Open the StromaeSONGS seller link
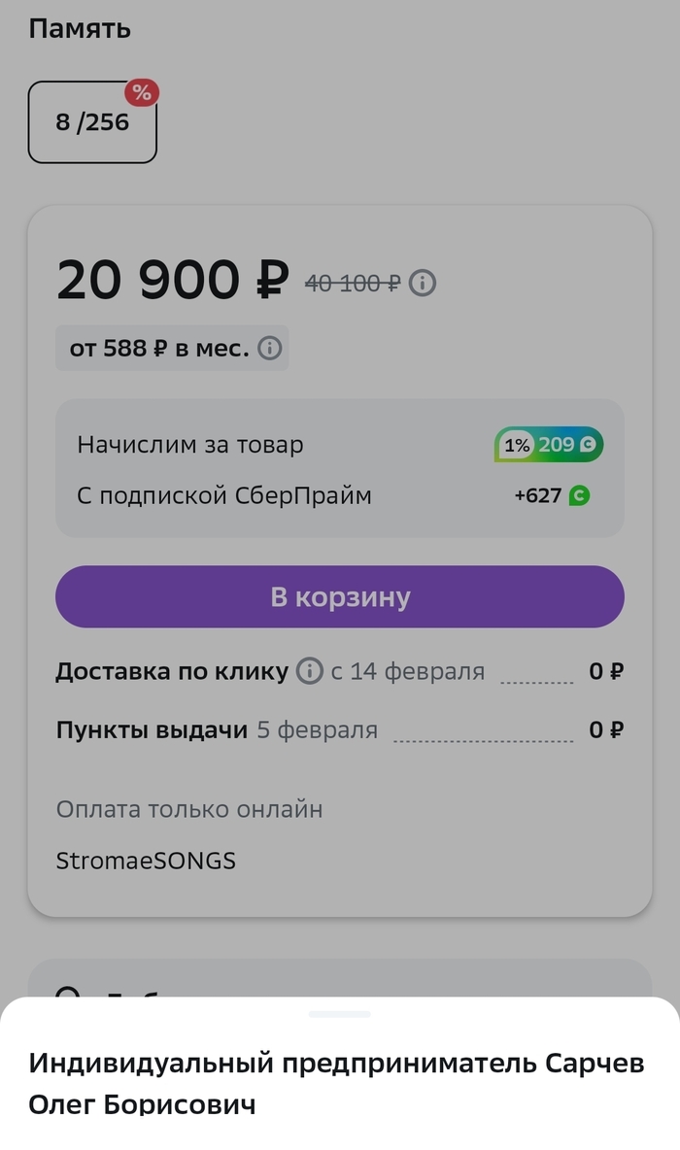The image size is (680, 1150). [x=146, y=861]
